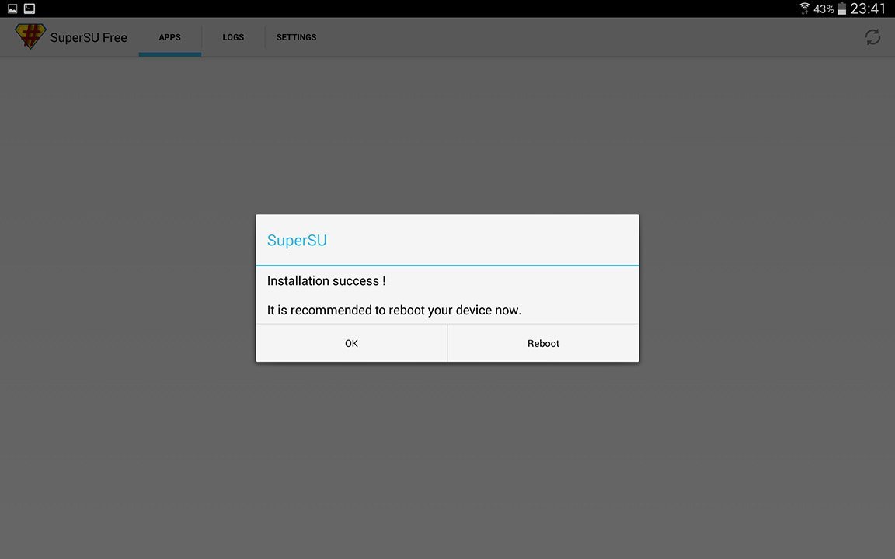Tap the status bar at the top
Image resolution: width=895 pixels, height=559 pixels.
[x=447, y=9]
